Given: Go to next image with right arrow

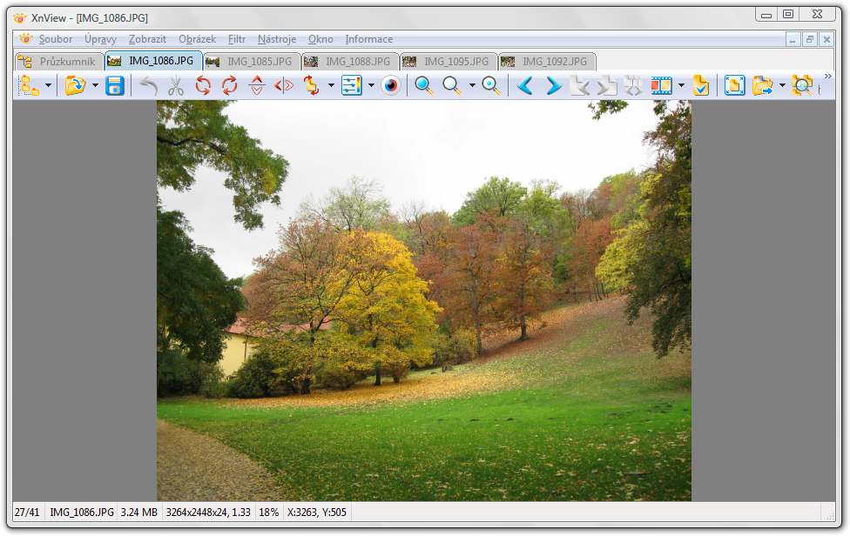Looking at the screenshot, I should coord(553,85).
